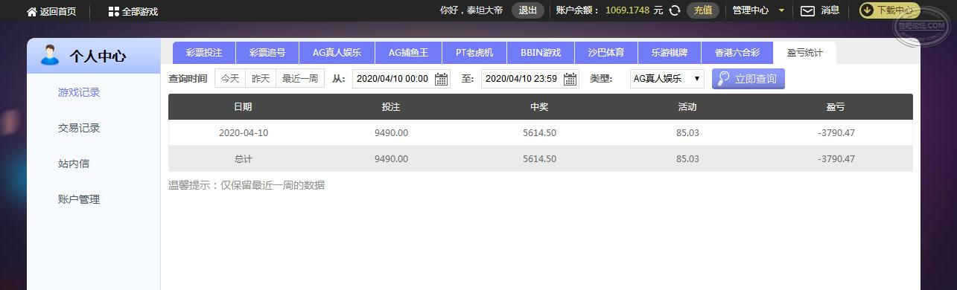The height and width of the screenshot is (290, 957).
Task: Open the 全部游戏 link
Action: (x=140, y=12)
